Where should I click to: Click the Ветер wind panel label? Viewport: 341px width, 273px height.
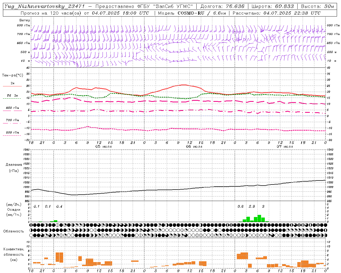25,20
